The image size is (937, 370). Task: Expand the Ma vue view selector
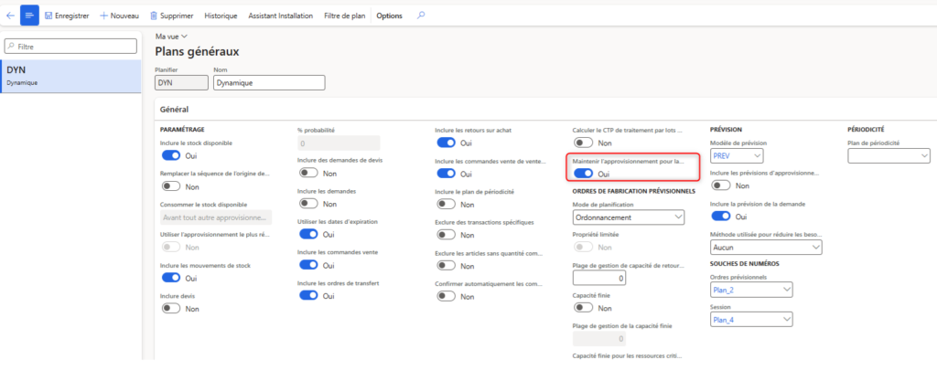[171, 37]
